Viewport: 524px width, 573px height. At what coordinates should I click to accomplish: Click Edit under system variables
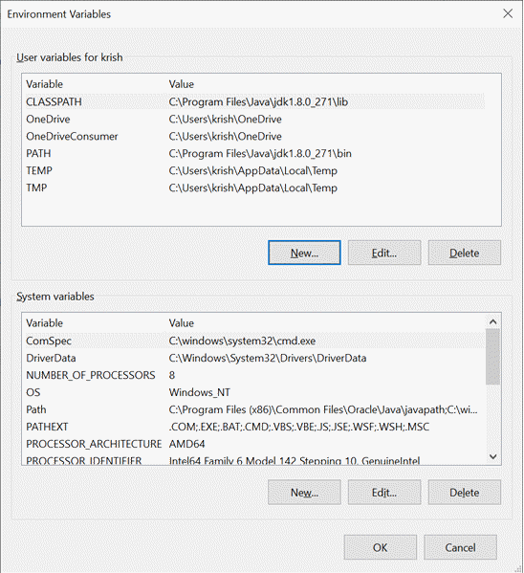(384, 493)
